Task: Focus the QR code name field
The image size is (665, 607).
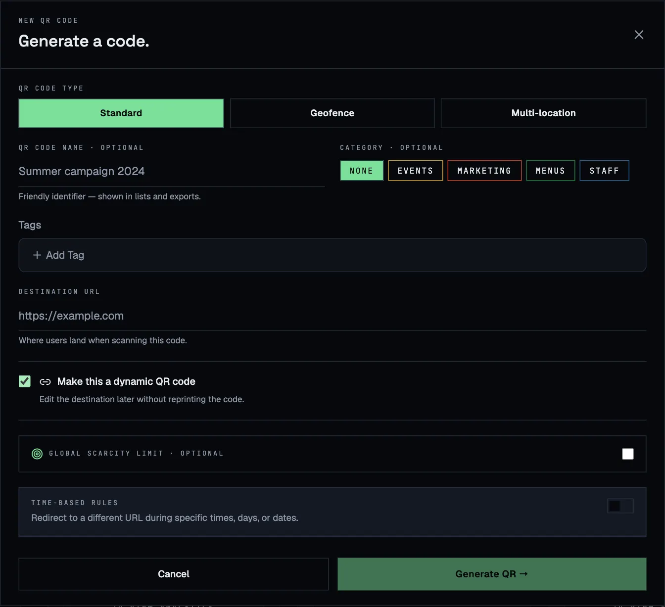Action: (x=172, y=172)
